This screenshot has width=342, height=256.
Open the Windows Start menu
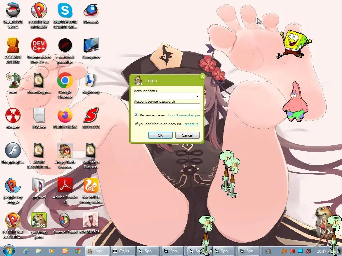9,251
